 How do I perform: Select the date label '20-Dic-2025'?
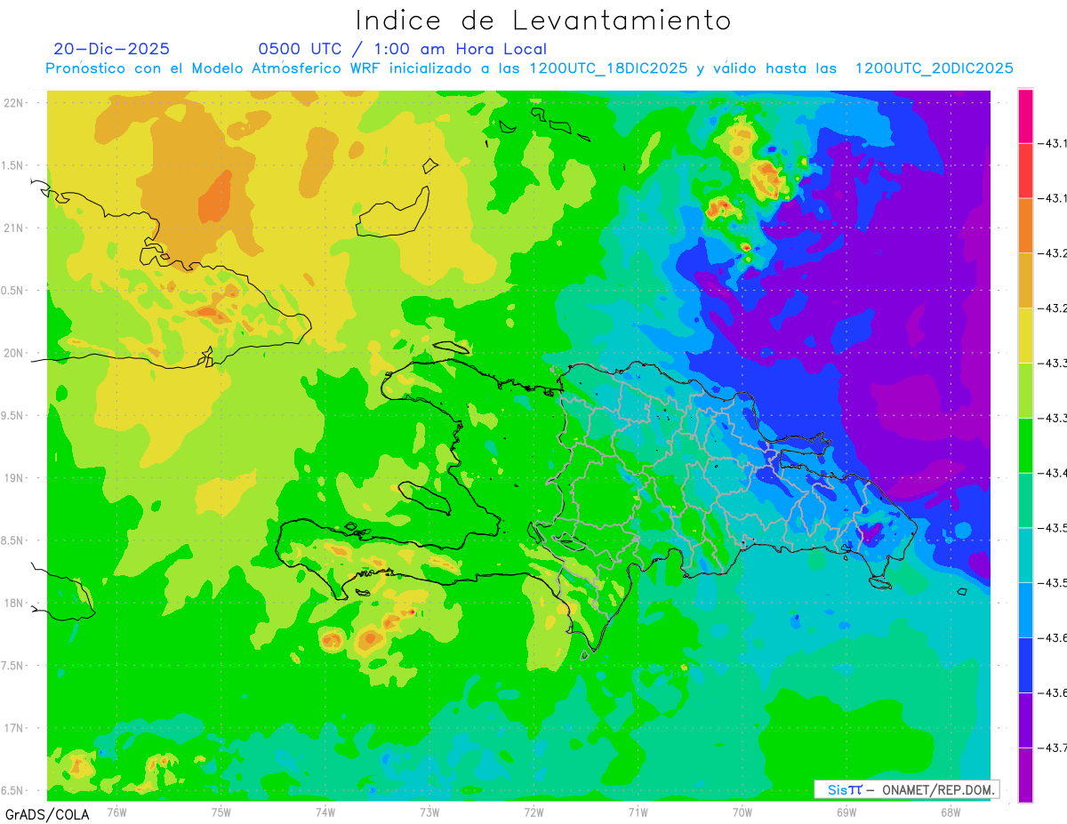pos(111,49)
